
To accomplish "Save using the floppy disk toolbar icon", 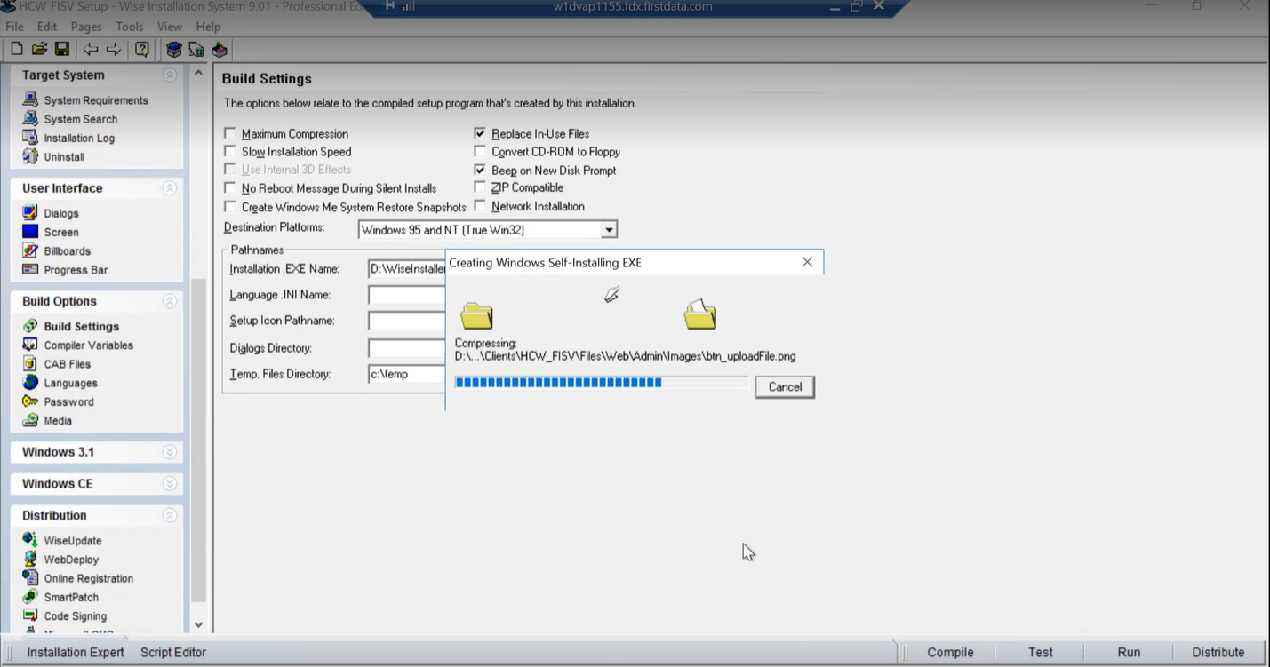I will (x=62, y=50).
